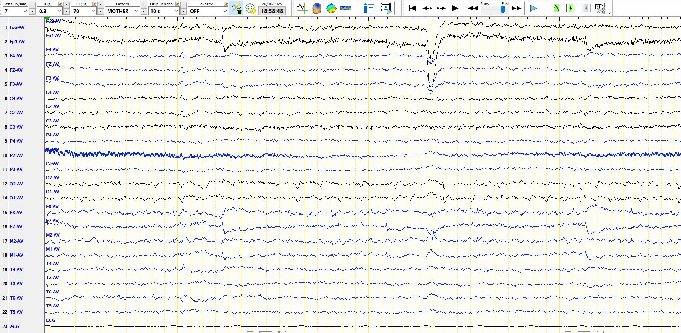The height and width of the screenshot is (333, 681).
Task: Click the Slow/Fast playback speed slider
Action: coord(494,10)
